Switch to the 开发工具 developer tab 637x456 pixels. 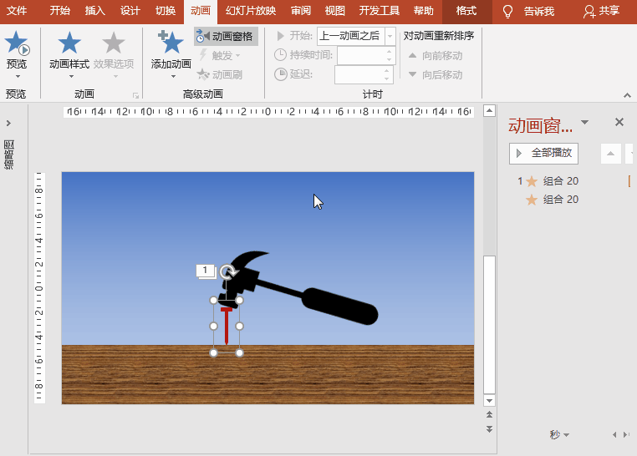(379, 11)
